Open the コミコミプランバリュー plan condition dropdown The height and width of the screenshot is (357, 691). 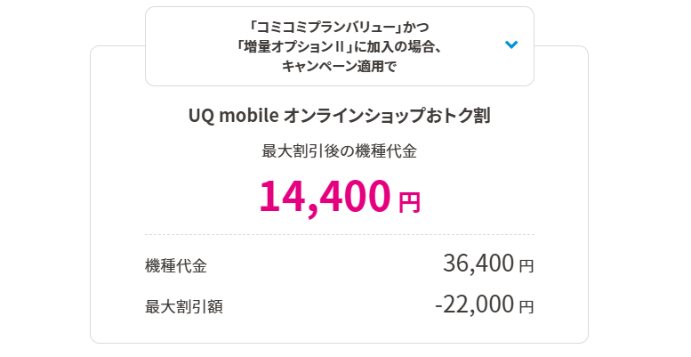point(340,46)
